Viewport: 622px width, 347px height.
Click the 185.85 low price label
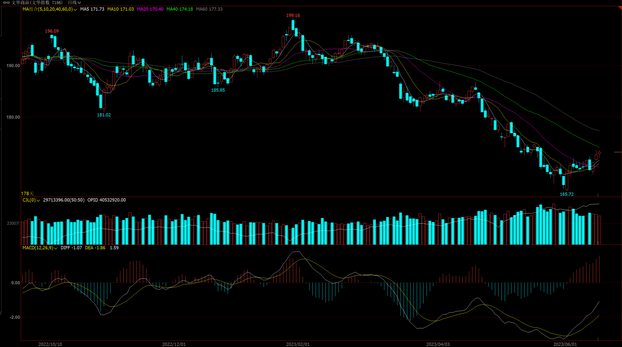tap(218, 90)
